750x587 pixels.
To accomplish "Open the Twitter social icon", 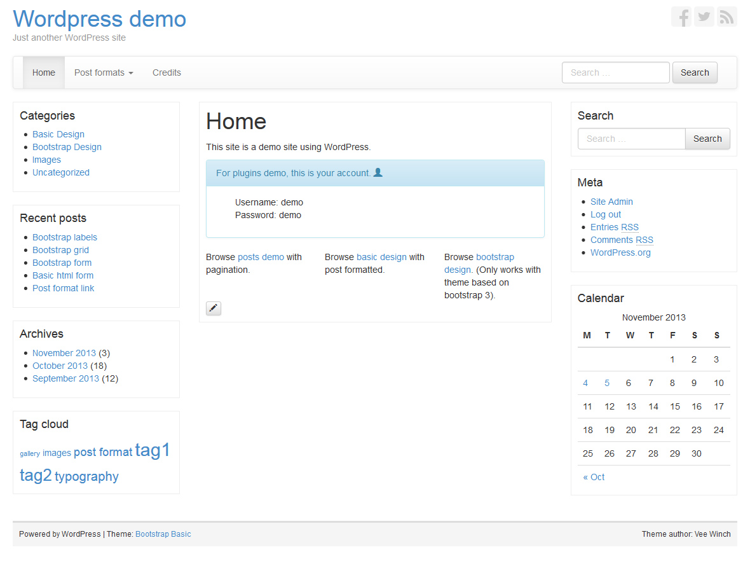I will click(x=704, y=17).
